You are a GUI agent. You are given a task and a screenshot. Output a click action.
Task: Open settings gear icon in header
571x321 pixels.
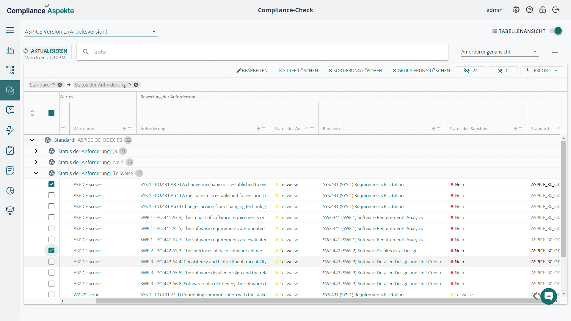pos(516,10)
